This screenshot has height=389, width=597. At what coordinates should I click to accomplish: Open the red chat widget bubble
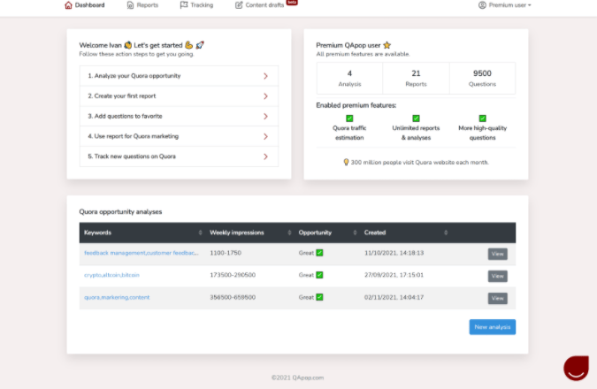point(576,367)
